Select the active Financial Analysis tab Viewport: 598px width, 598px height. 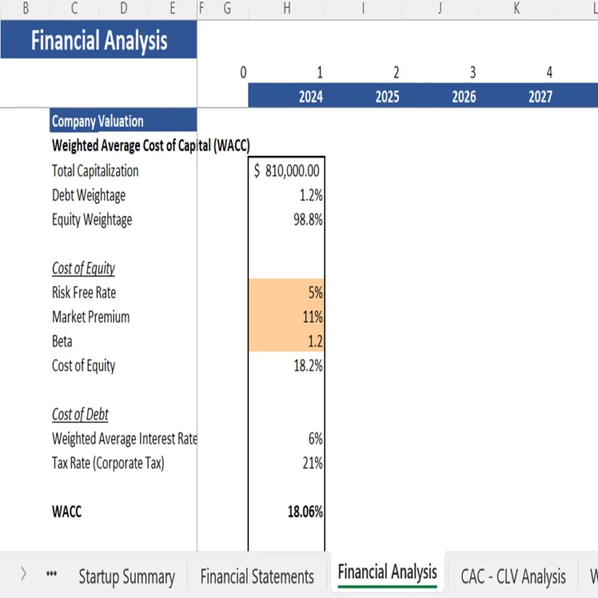387,572
